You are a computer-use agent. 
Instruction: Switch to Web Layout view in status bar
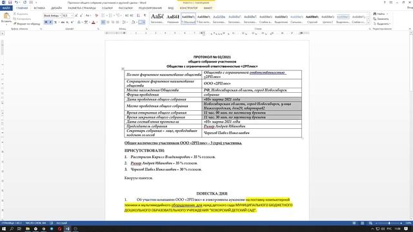coord(370,223)
